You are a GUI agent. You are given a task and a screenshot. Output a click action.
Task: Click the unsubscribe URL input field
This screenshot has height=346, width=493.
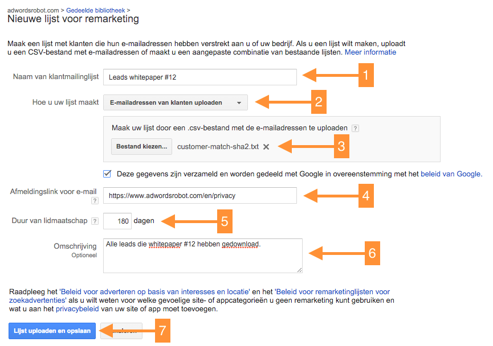(199, 195)
